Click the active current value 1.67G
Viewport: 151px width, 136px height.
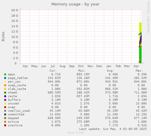point(56,122)
